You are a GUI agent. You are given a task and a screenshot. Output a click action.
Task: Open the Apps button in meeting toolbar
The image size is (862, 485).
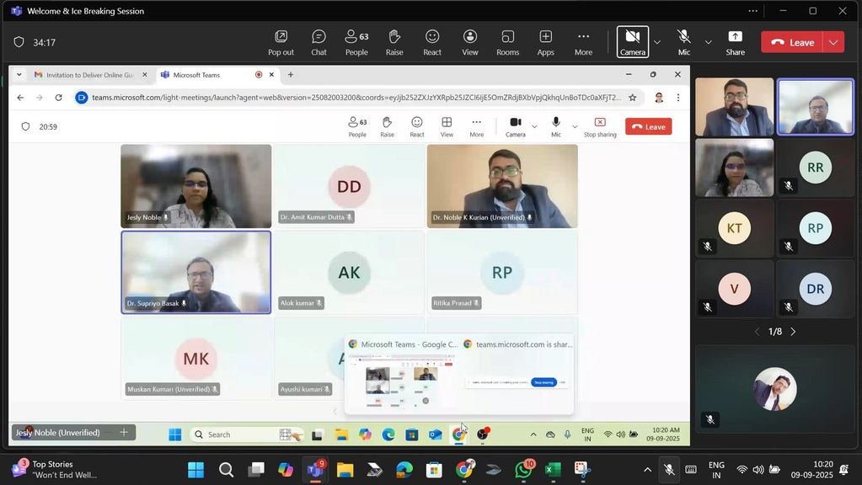pyautogui.click(x=545, y=41)
